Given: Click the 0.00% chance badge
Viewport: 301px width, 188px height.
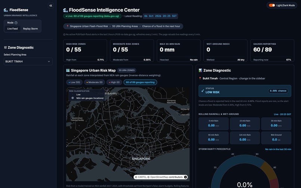Looking at the screenshot, I should pos(278,91).
